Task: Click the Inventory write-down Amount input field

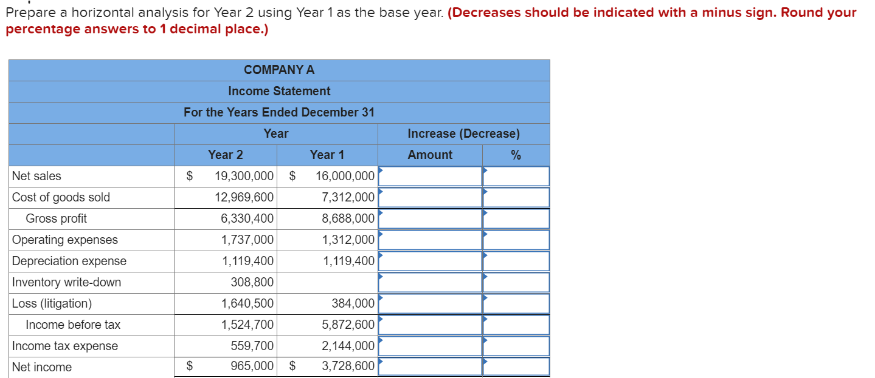Action: (x=431, y=282)
